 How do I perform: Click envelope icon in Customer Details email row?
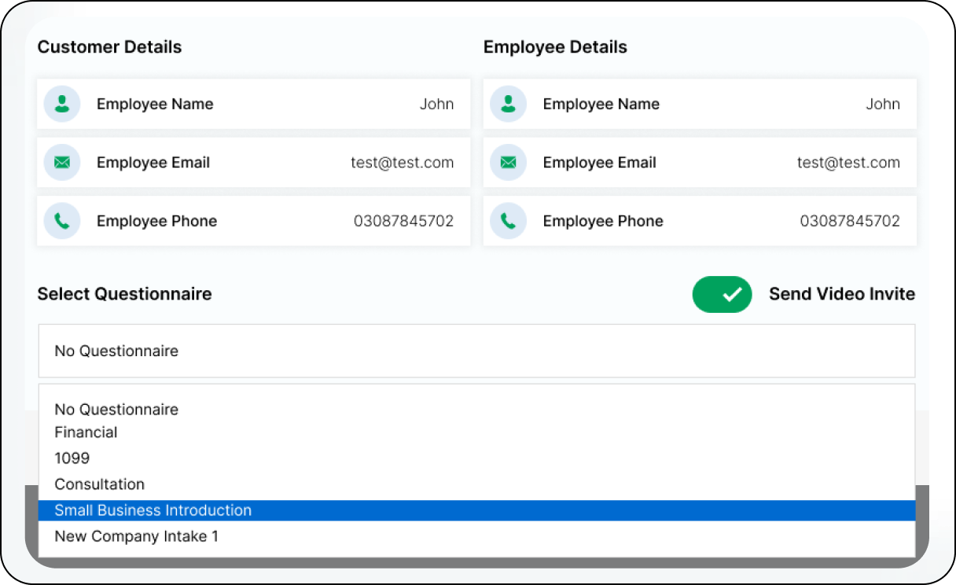[x=62, y=163]
